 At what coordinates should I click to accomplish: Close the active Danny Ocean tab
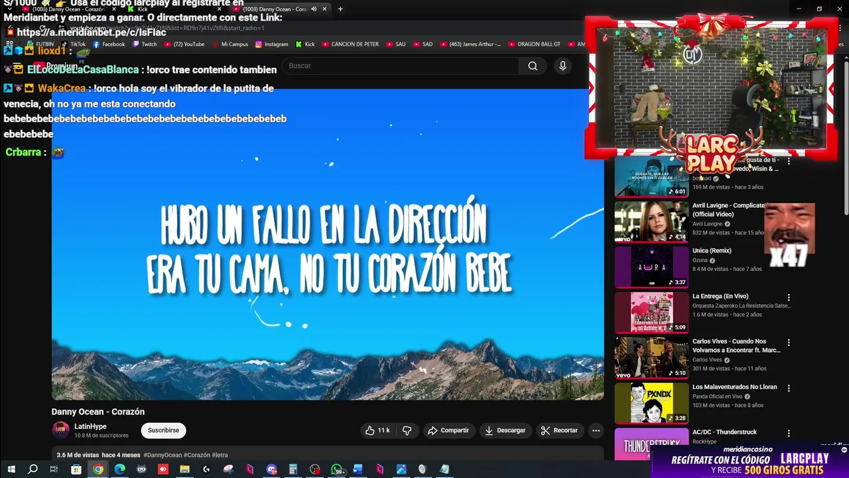pyautogui.click(x=324, y=9)
